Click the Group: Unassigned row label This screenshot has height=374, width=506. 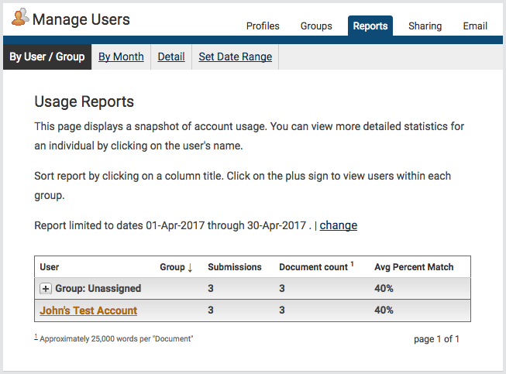point(98,289)
